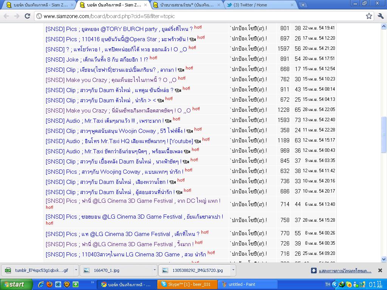
Task: Expand the quick launch chevron
Action: 93,282
